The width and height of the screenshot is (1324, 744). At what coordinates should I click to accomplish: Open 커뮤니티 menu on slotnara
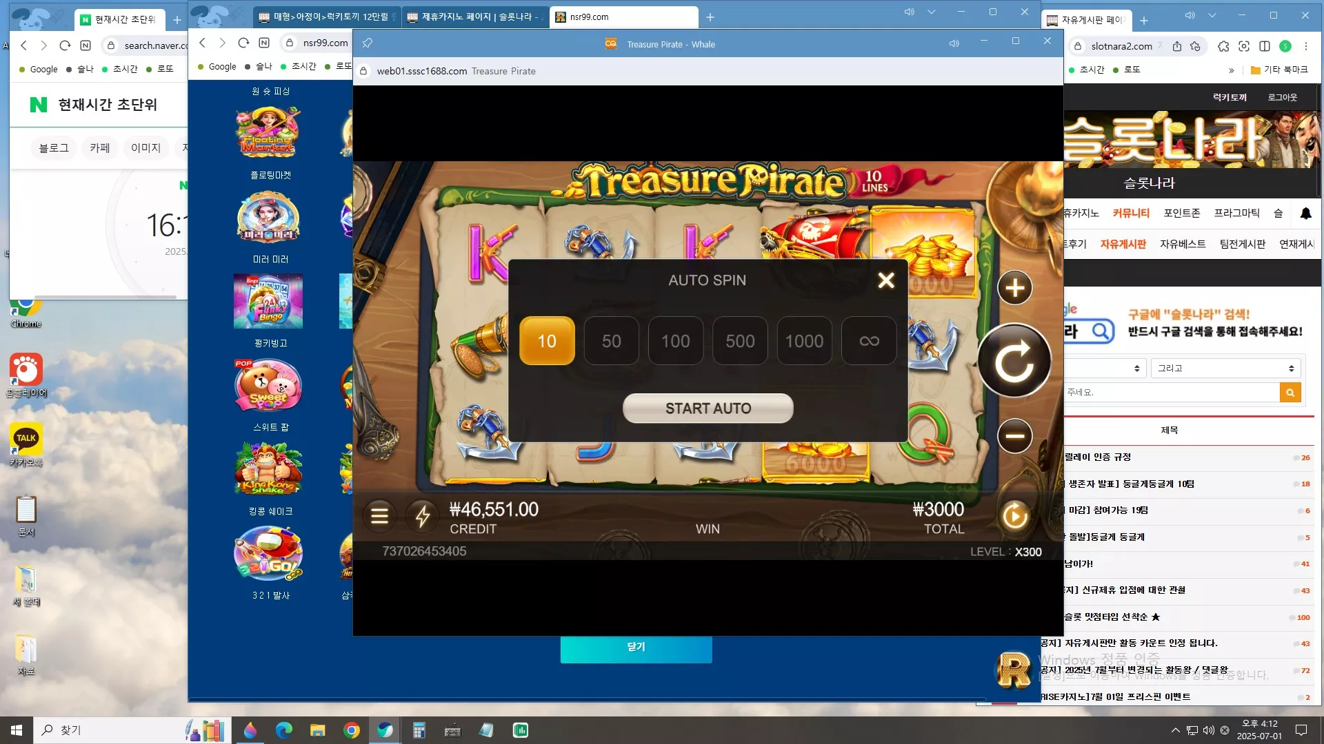(1131, 214)
